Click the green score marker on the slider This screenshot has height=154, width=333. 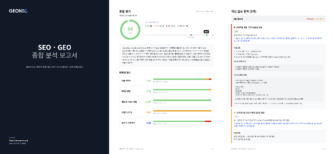206,35
